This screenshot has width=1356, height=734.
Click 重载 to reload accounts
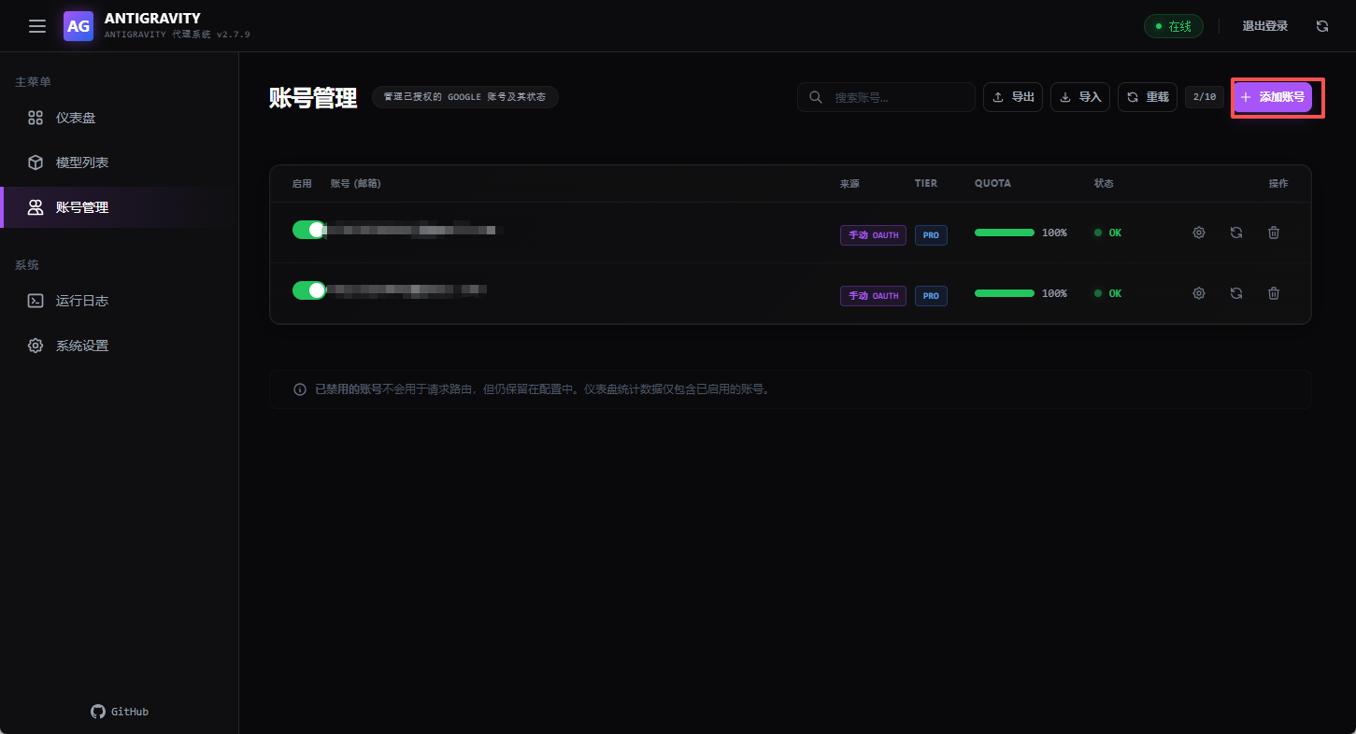pos(1148,97)
